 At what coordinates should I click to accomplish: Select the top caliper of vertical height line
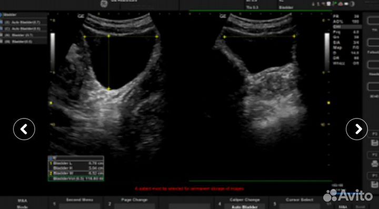click(x=109, y=36)
